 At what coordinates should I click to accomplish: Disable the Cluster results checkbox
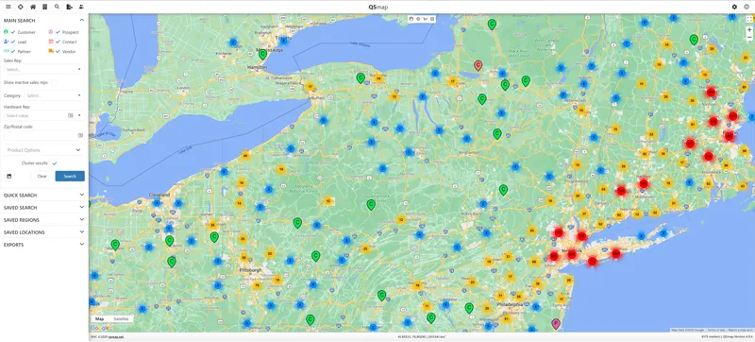(x=55, y=163)
